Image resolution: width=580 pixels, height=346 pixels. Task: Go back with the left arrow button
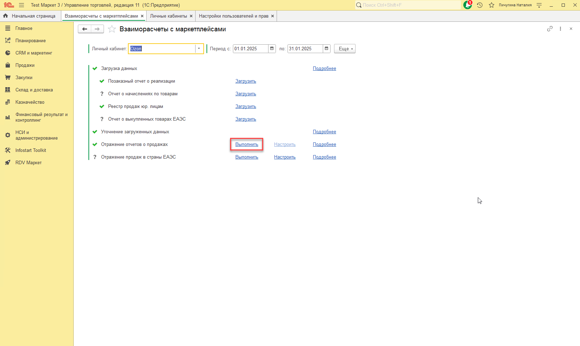pyautogui.click(x=85, y=29)
